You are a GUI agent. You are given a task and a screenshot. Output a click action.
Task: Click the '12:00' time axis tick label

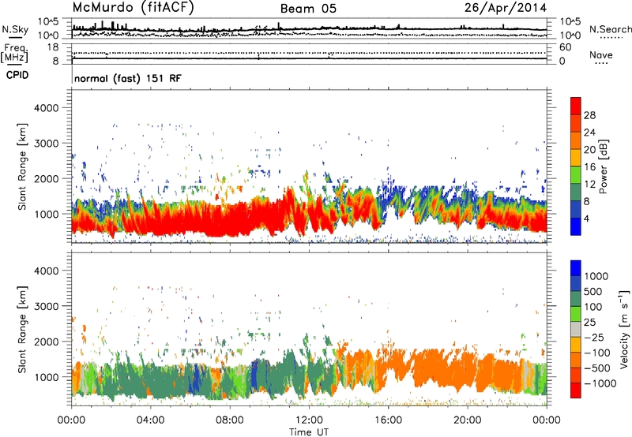pos(309,420)
